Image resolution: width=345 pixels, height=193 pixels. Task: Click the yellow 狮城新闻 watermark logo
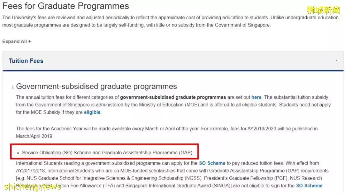[x=323, y=10]
